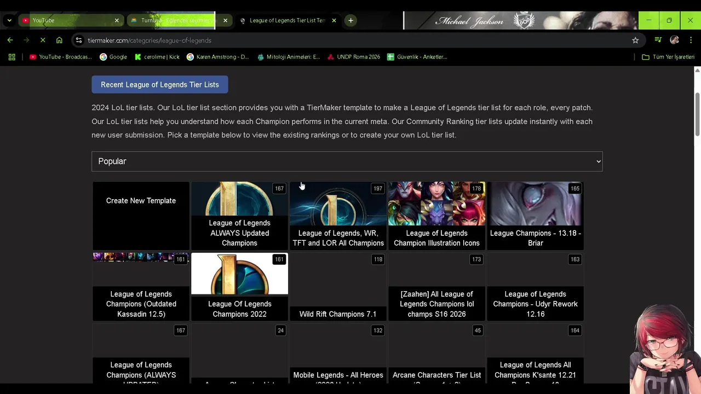Viewport: 701px width, 394px height.
Task: Open the browser home page
Action: [59, 40]
